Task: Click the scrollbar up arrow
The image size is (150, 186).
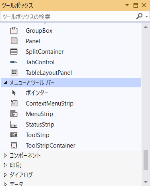Action: (146, 27)
